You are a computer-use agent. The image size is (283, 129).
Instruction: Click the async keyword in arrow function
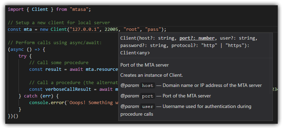[17, 49]
